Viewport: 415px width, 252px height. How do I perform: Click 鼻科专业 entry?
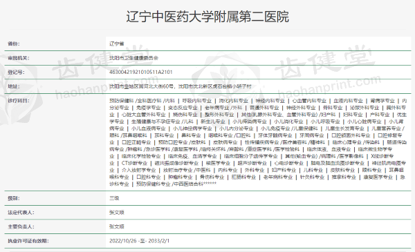click(191, 135)
